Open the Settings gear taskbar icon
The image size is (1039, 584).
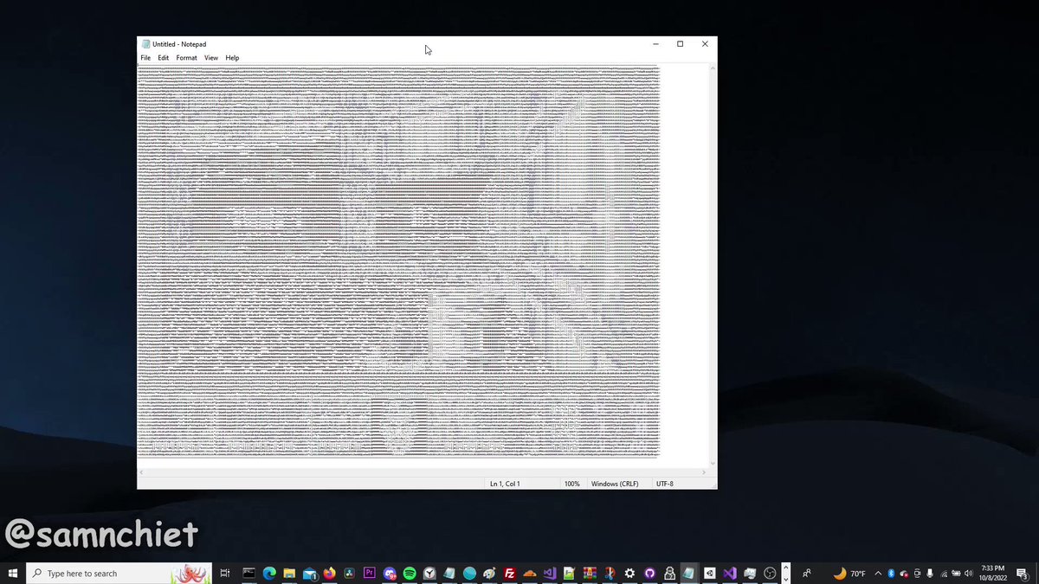629,573
